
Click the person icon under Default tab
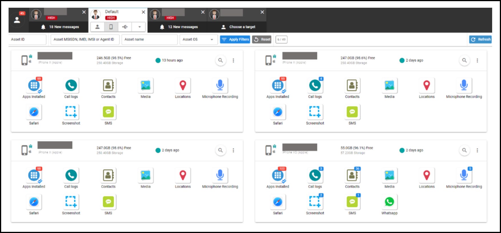(97, 27)
